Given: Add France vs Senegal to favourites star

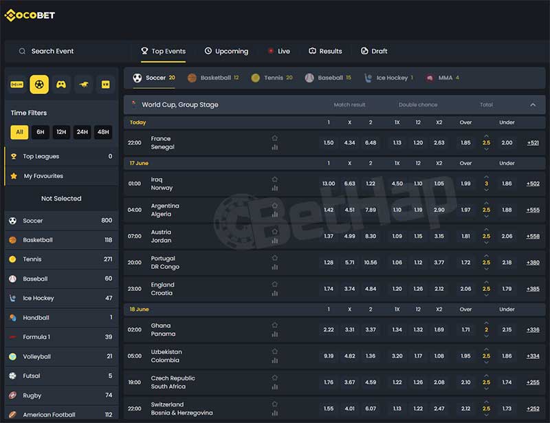Looking at the screenshot, I should coord(274,138).
